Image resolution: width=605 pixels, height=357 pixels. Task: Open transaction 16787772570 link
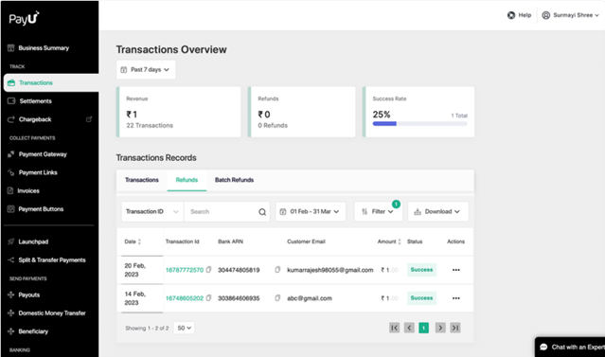(x=185, y=270)
